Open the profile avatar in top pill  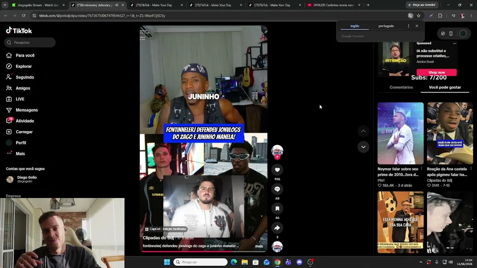coord(463,33)
